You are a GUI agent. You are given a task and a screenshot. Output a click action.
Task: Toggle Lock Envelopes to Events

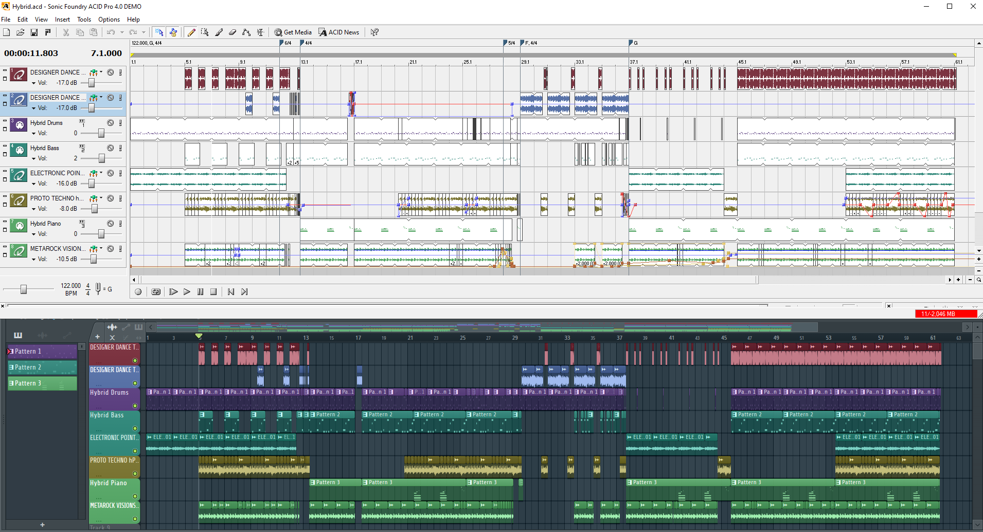(x=173, y=32)
